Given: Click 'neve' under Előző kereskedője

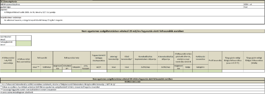Looking at the screenshot, I should [127, 67].
